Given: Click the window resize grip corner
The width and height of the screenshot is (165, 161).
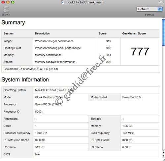Looking at the screenshot, I should click(x=163, y=160).
